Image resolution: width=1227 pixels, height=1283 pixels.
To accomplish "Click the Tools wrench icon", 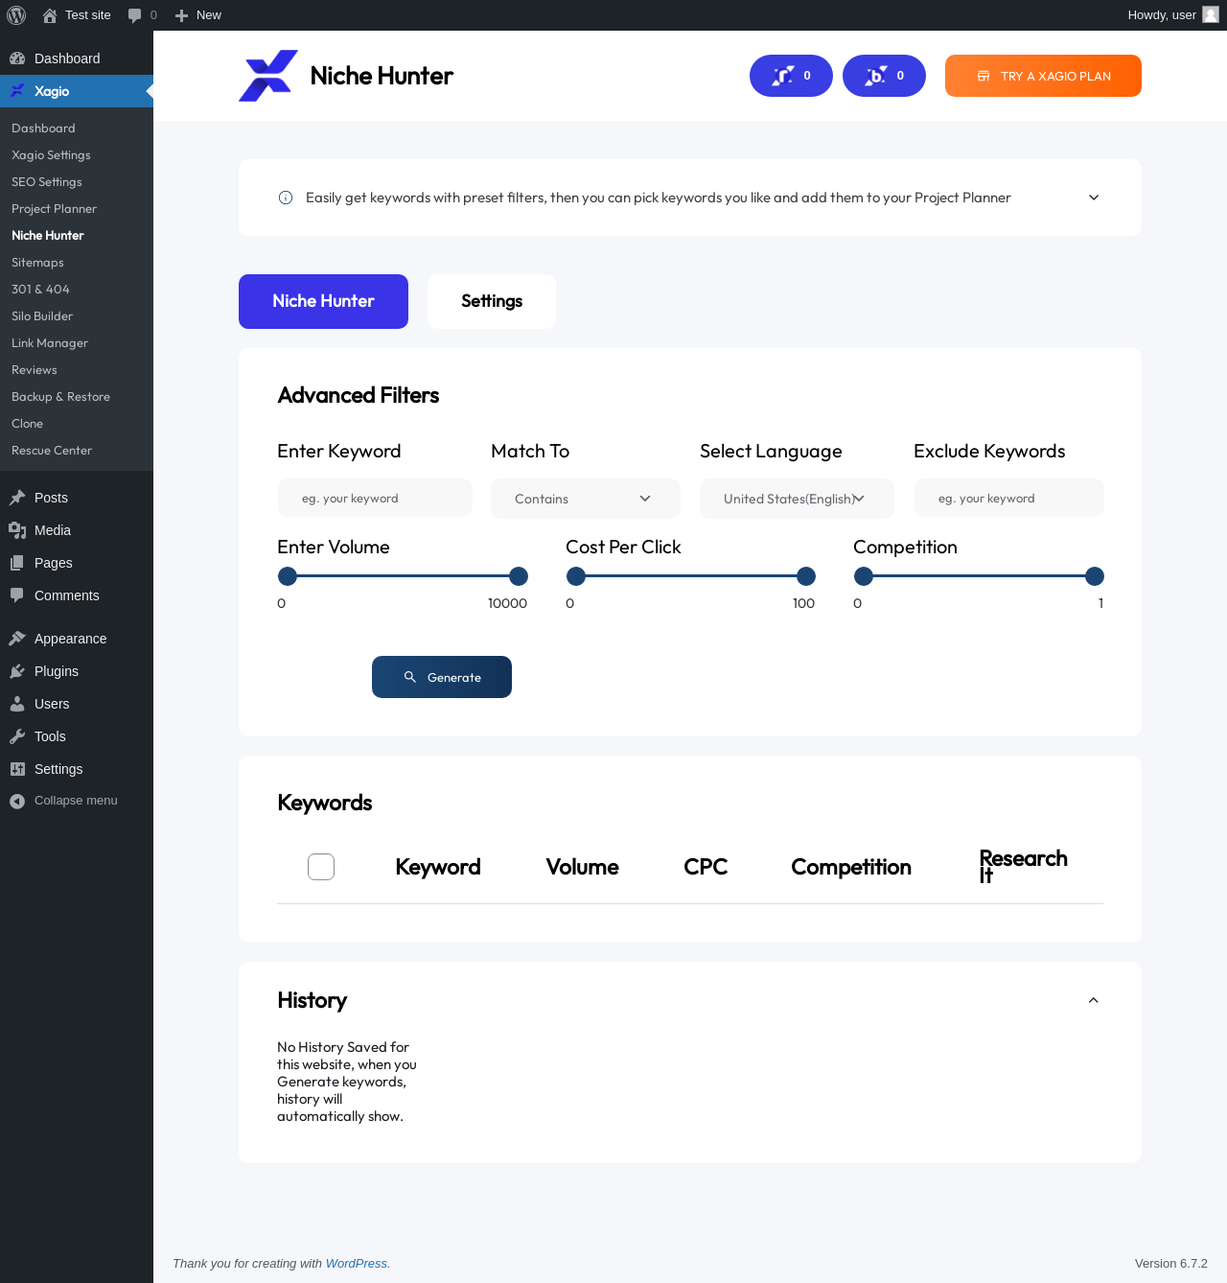I will pos(17,736).
